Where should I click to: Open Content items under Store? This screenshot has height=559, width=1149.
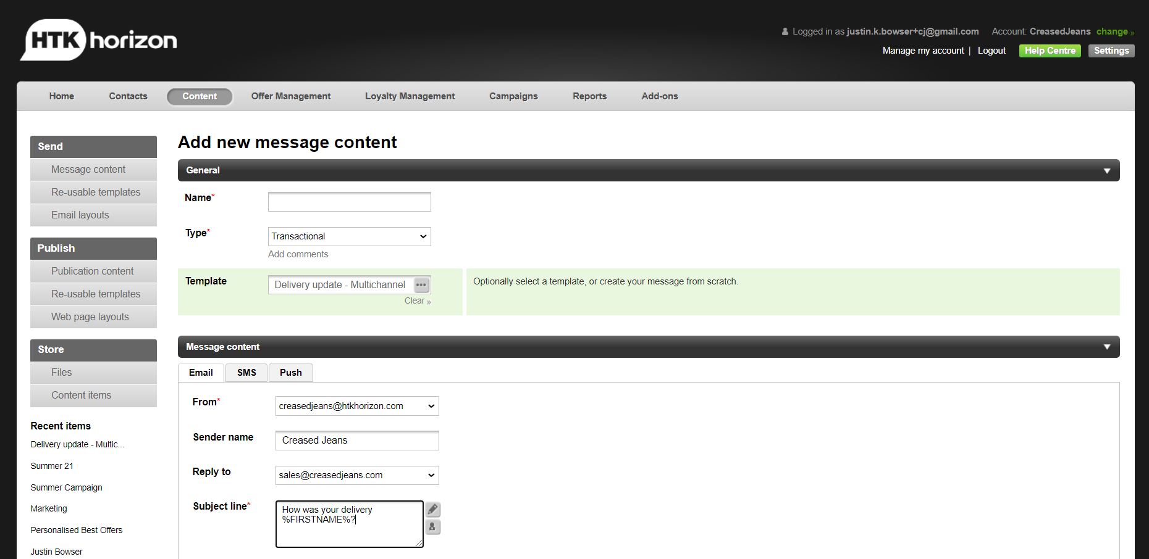click(93, 395)
